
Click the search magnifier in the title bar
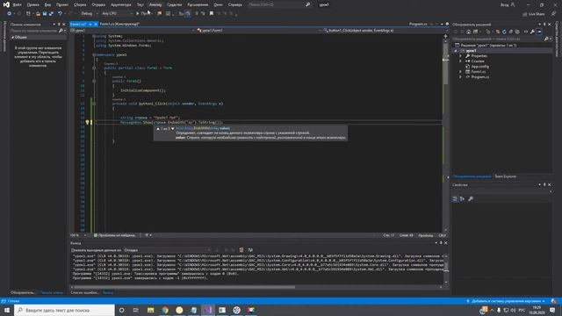pos(308,5)
